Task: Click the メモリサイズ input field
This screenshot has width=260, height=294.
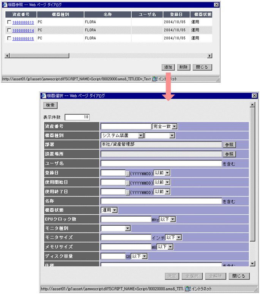Action: point(126,247)
